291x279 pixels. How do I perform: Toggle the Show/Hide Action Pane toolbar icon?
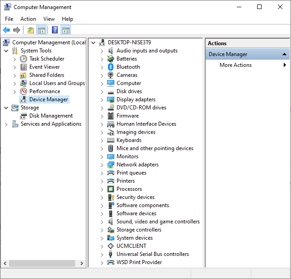[x=66, y=30]
